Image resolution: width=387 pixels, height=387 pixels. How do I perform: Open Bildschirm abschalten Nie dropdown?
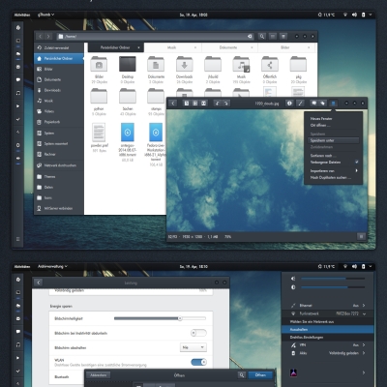(193, 347)
